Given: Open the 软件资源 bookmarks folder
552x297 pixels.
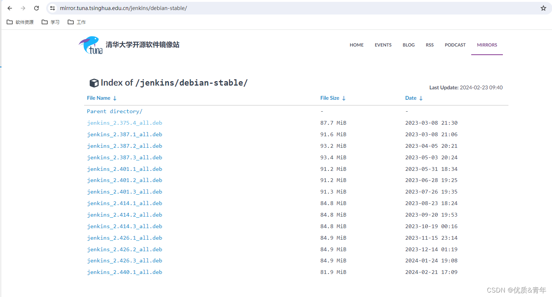Looking at the screenshot, I should (20, 22).
